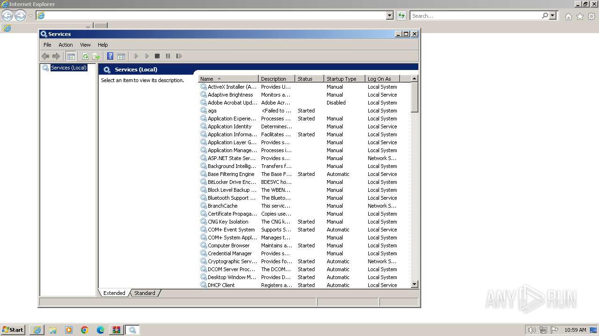The height and width of the screenshot is (336, 599).
Task: Select the aga service
Action: 304,111
